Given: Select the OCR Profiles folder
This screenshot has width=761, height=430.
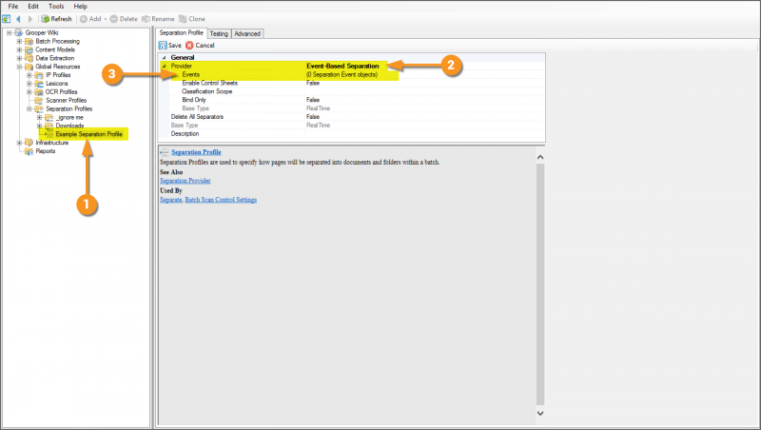Looking at the screenshot, I should click(61, 91).
